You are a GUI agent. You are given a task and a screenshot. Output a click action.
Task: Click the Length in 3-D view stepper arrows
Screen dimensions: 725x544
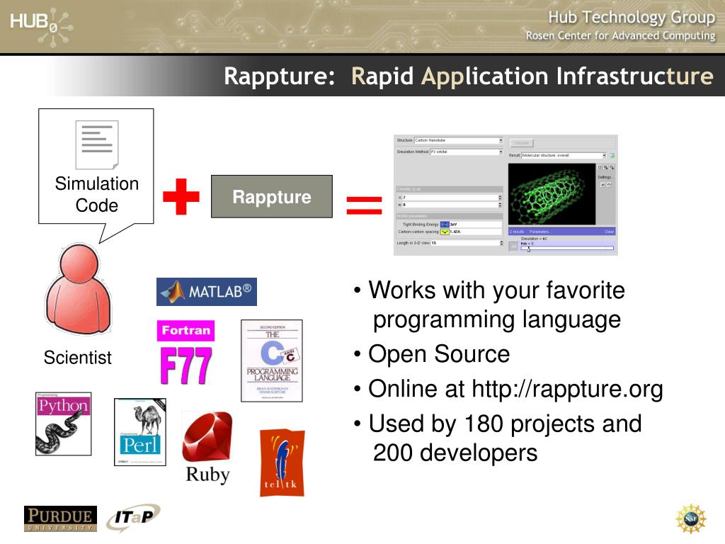[x=501, y=243]
